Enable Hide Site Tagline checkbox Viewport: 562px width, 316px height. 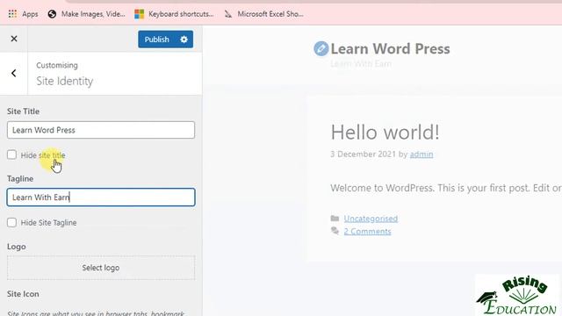pyautogui.click(x=11, y=222)
